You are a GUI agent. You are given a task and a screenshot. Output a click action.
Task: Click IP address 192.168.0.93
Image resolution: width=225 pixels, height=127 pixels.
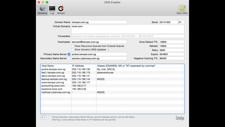coord(79,89)
